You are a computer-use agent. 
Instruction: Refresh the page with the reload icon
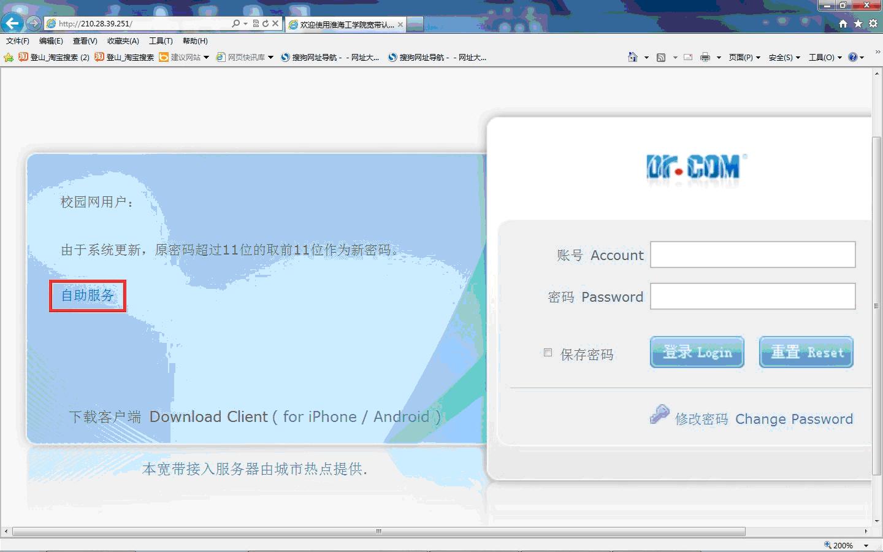(266, 23)
